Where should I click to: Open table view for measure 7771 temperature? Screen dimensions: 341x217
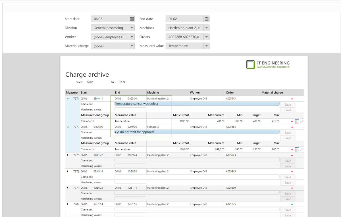(297, 121)
